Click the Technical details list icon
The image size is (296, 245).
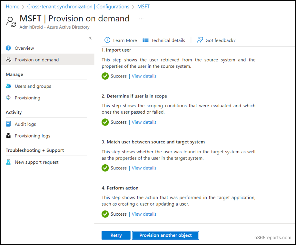click(x=145, y=40)
